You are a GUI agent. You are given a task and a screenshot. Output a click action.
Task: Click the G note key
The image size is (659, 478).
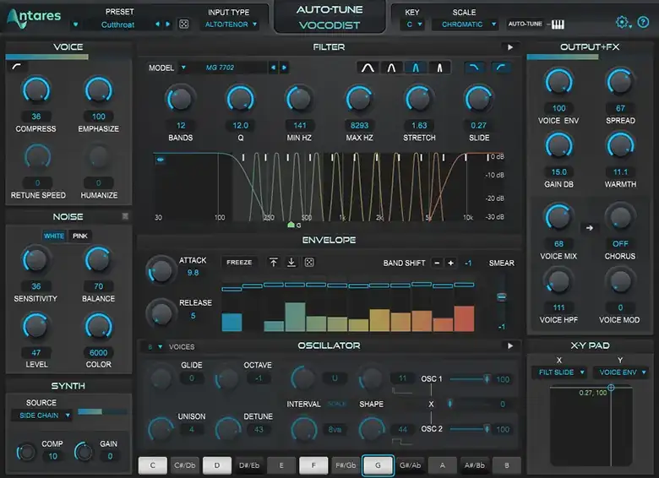pos(378,465)
